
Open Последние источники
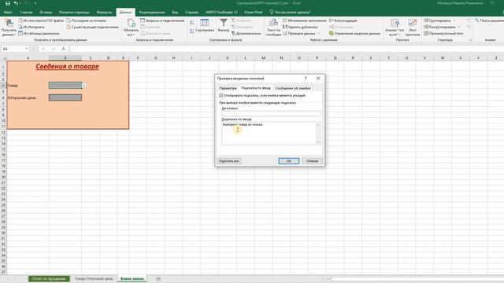(87, 20)
